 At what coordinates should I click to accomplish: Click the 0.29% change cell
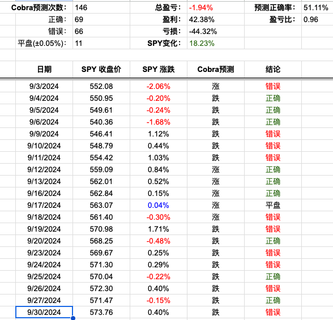pyautogui.click(x=159, y=264)
